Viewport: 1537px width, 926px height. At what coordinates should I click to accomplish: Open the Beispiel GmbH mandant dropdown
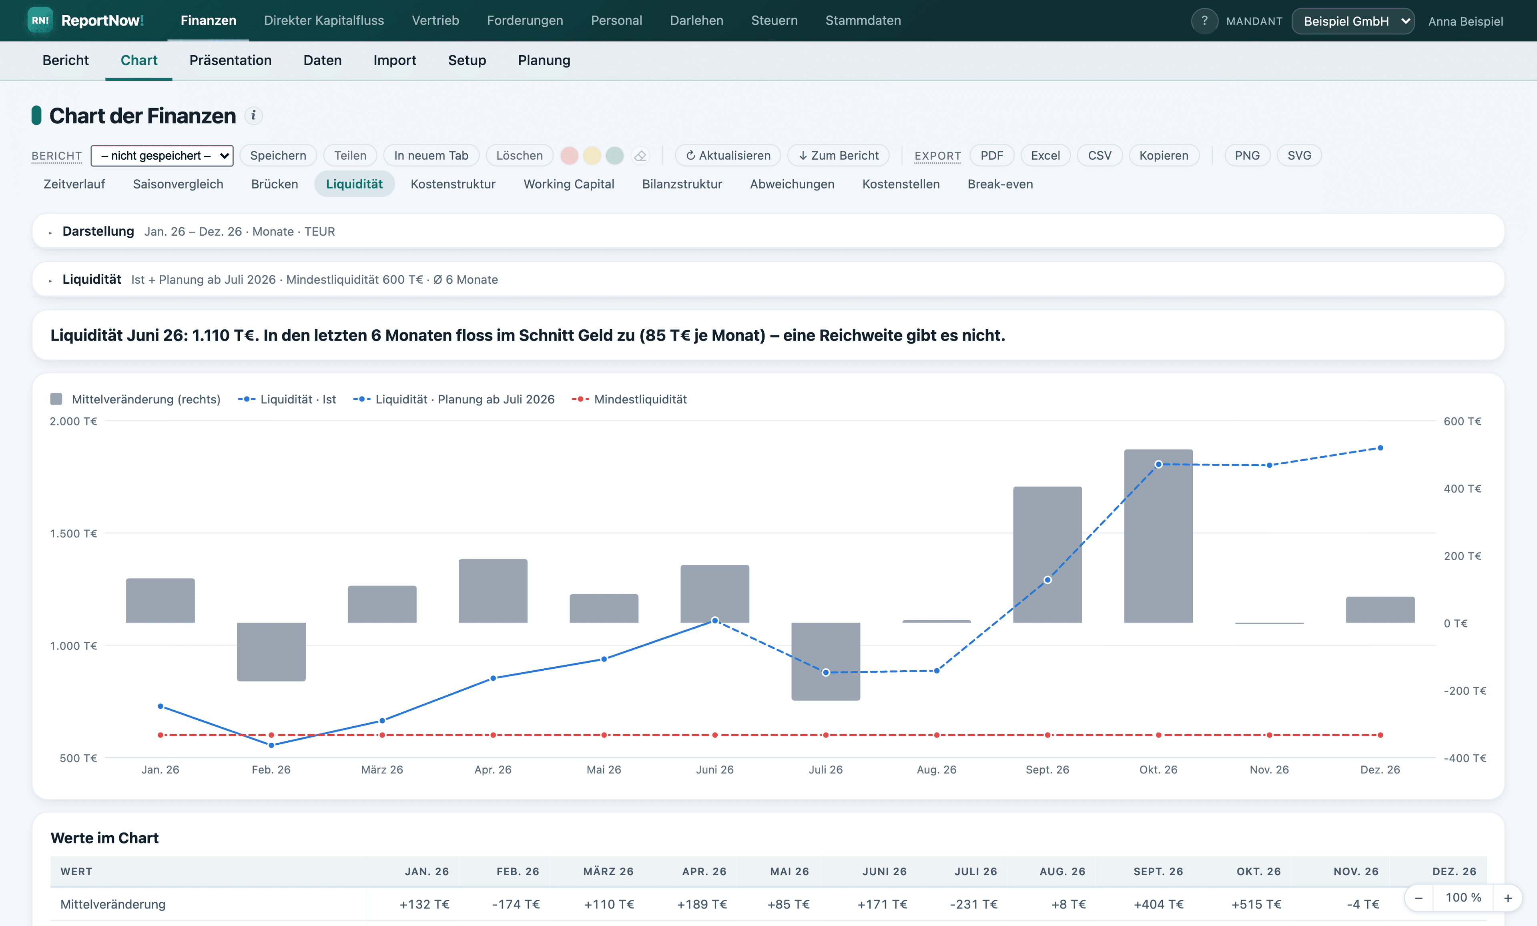point(1352,21)
